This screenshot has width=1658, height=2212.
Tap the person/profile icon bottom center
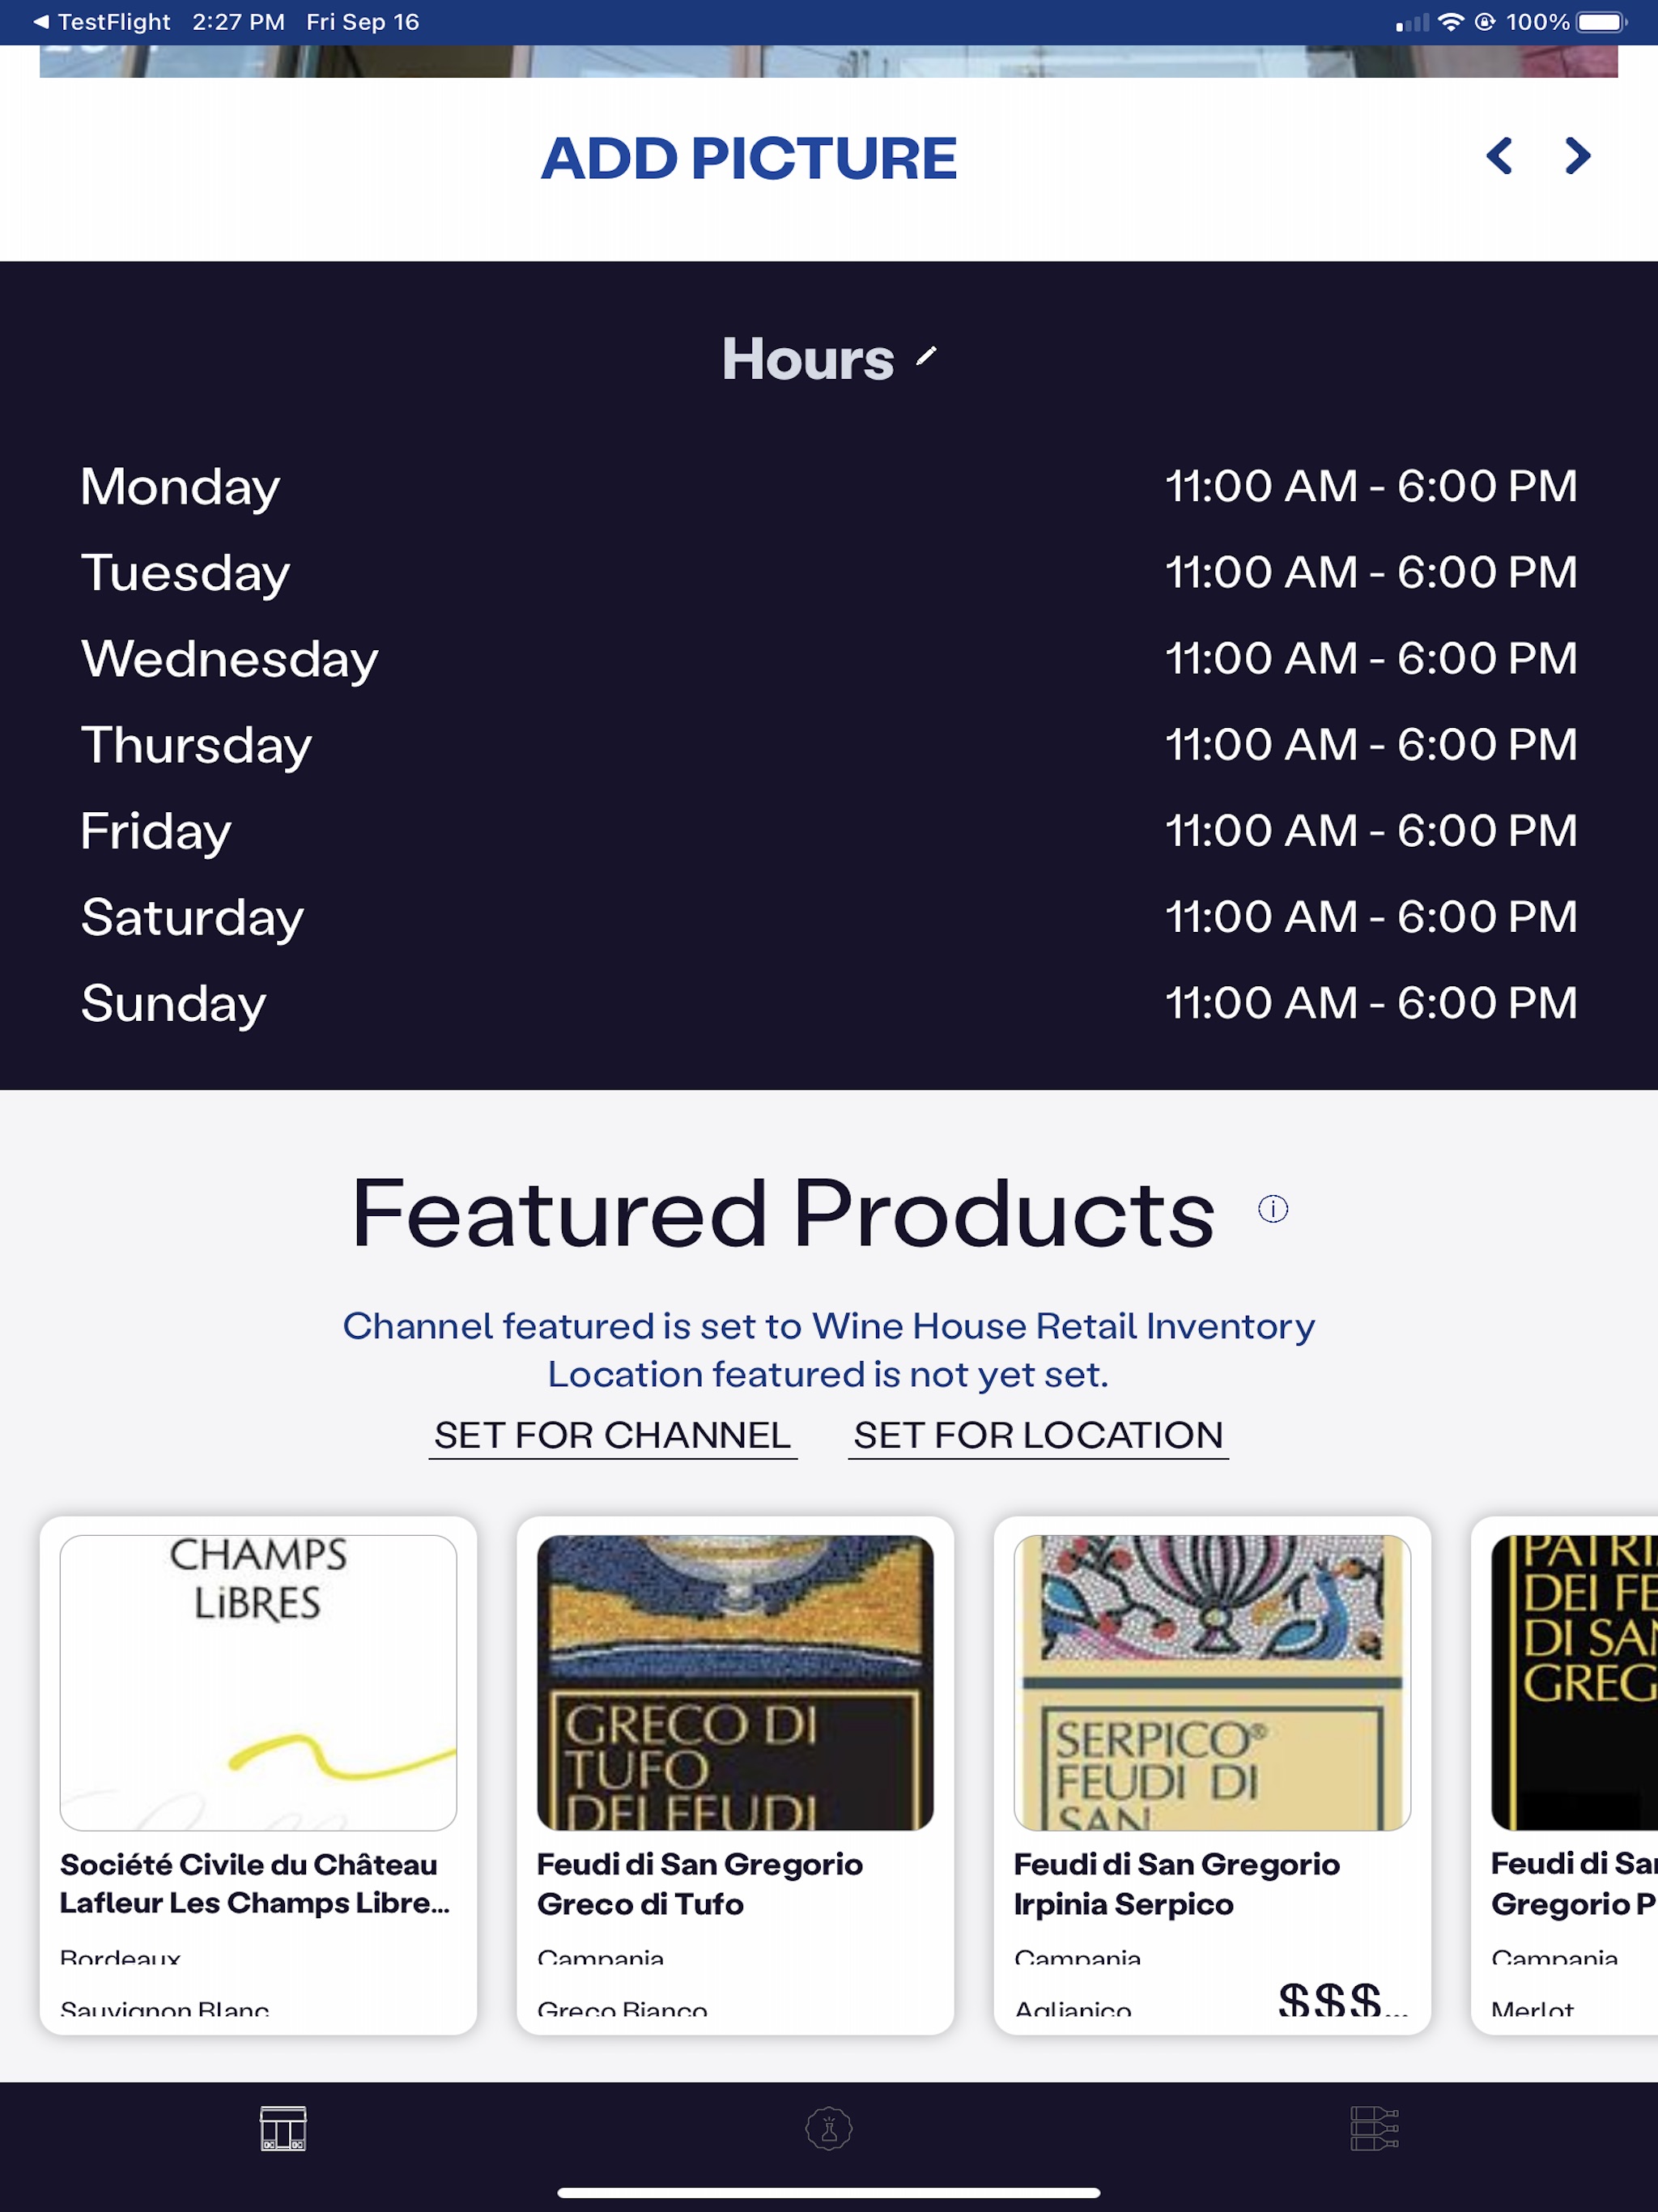pos(827,2129)
